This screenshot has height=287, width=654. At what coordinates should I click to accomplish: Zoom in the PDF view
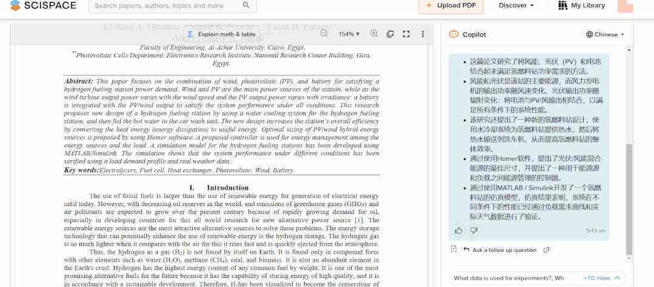pyautogui.click(x=374, y=34)
